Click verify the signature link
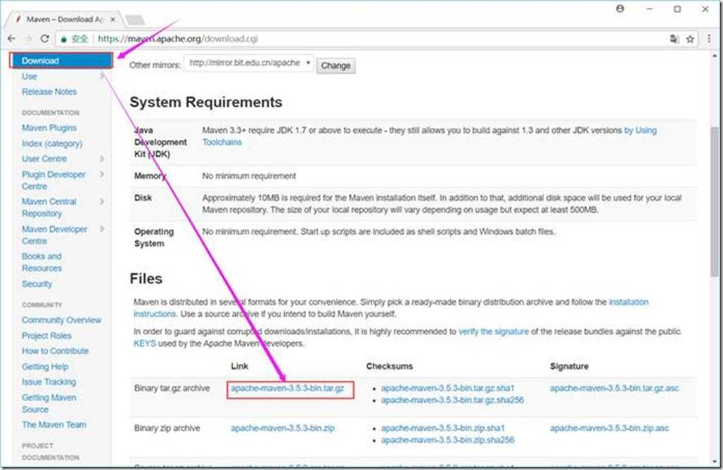 (x=494, y=332)
